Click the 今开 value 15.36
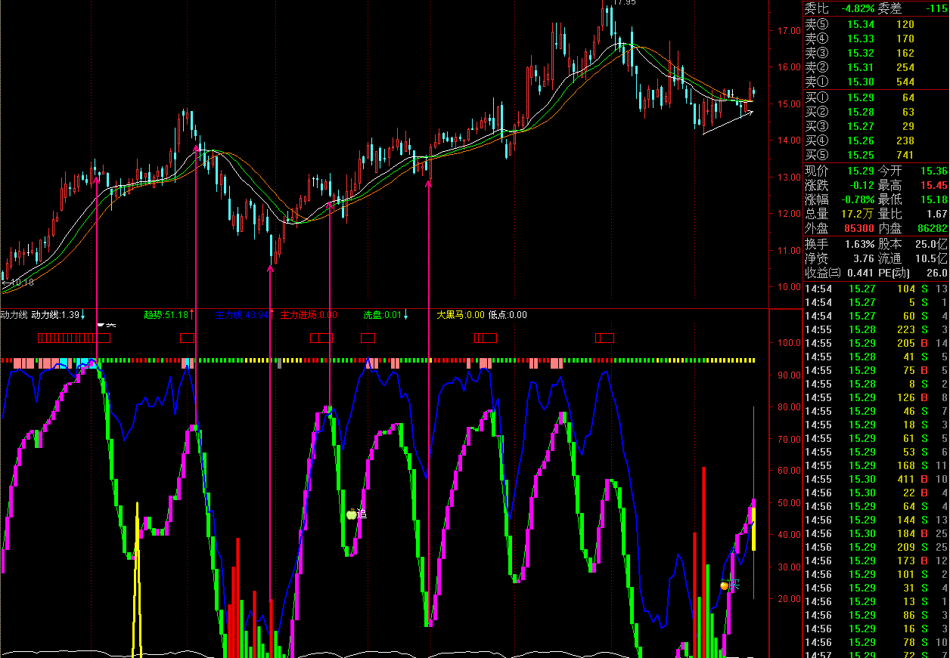The height and width of the screenshot is (658, 950). pos(934,171)
